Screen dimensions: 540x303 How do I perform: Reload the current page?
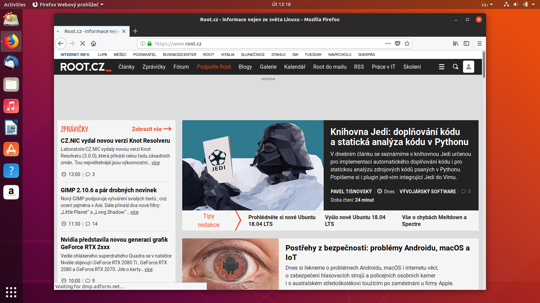point(82,43)
